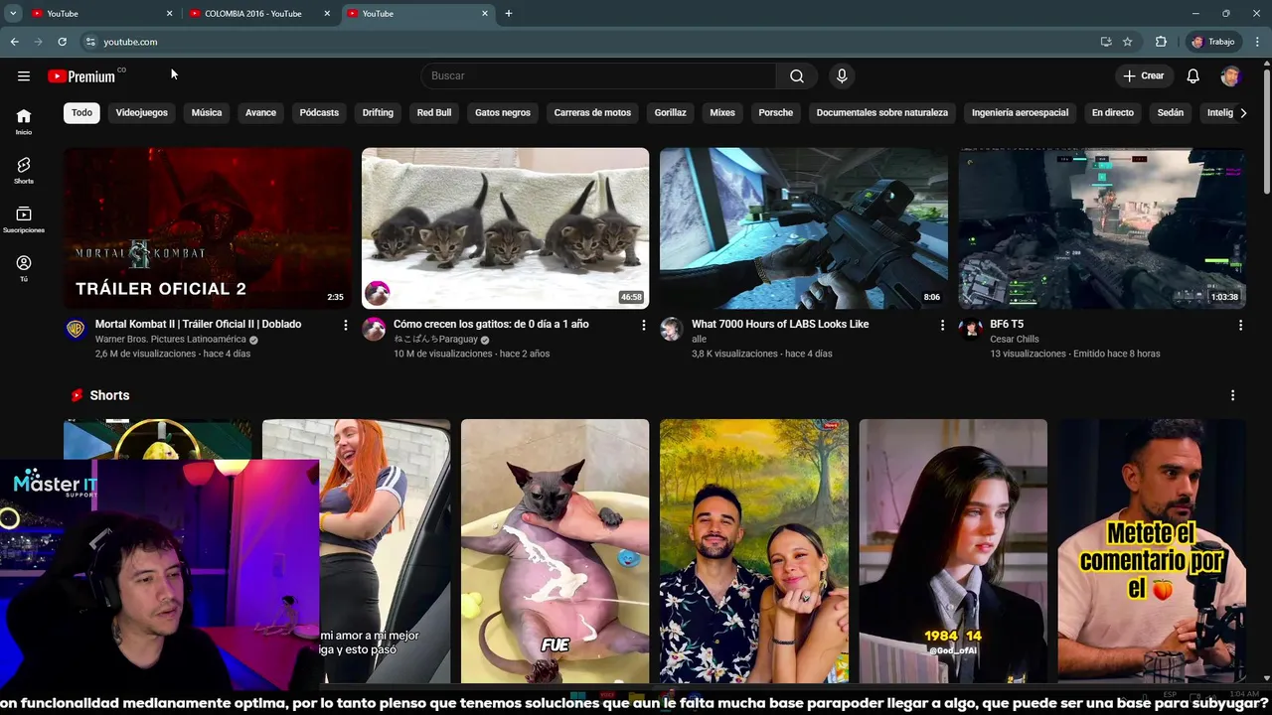Open the tab search dropdown arrow
This screenshot has height=715, width=1272.
(13, 13)
